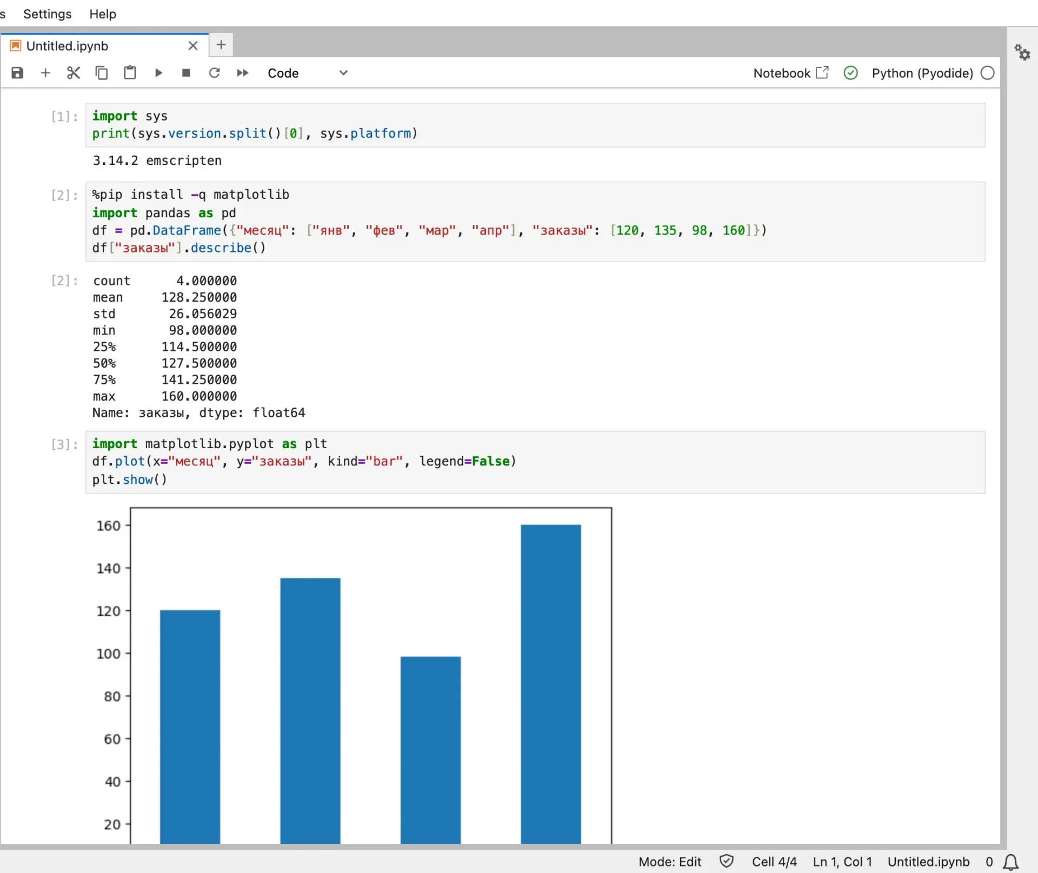The height and width of the screenshot is (873, 1038).
Task: Open the Help menu
Action: click(103, 14)
